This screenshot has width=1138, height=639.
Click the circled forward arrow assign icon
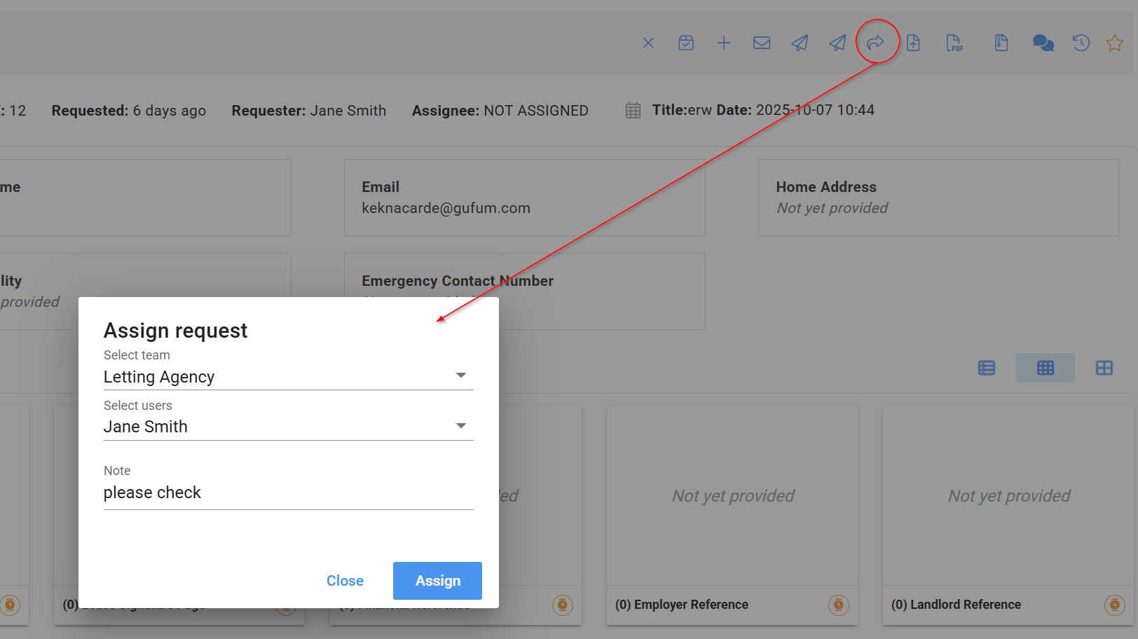coord(875,43)
